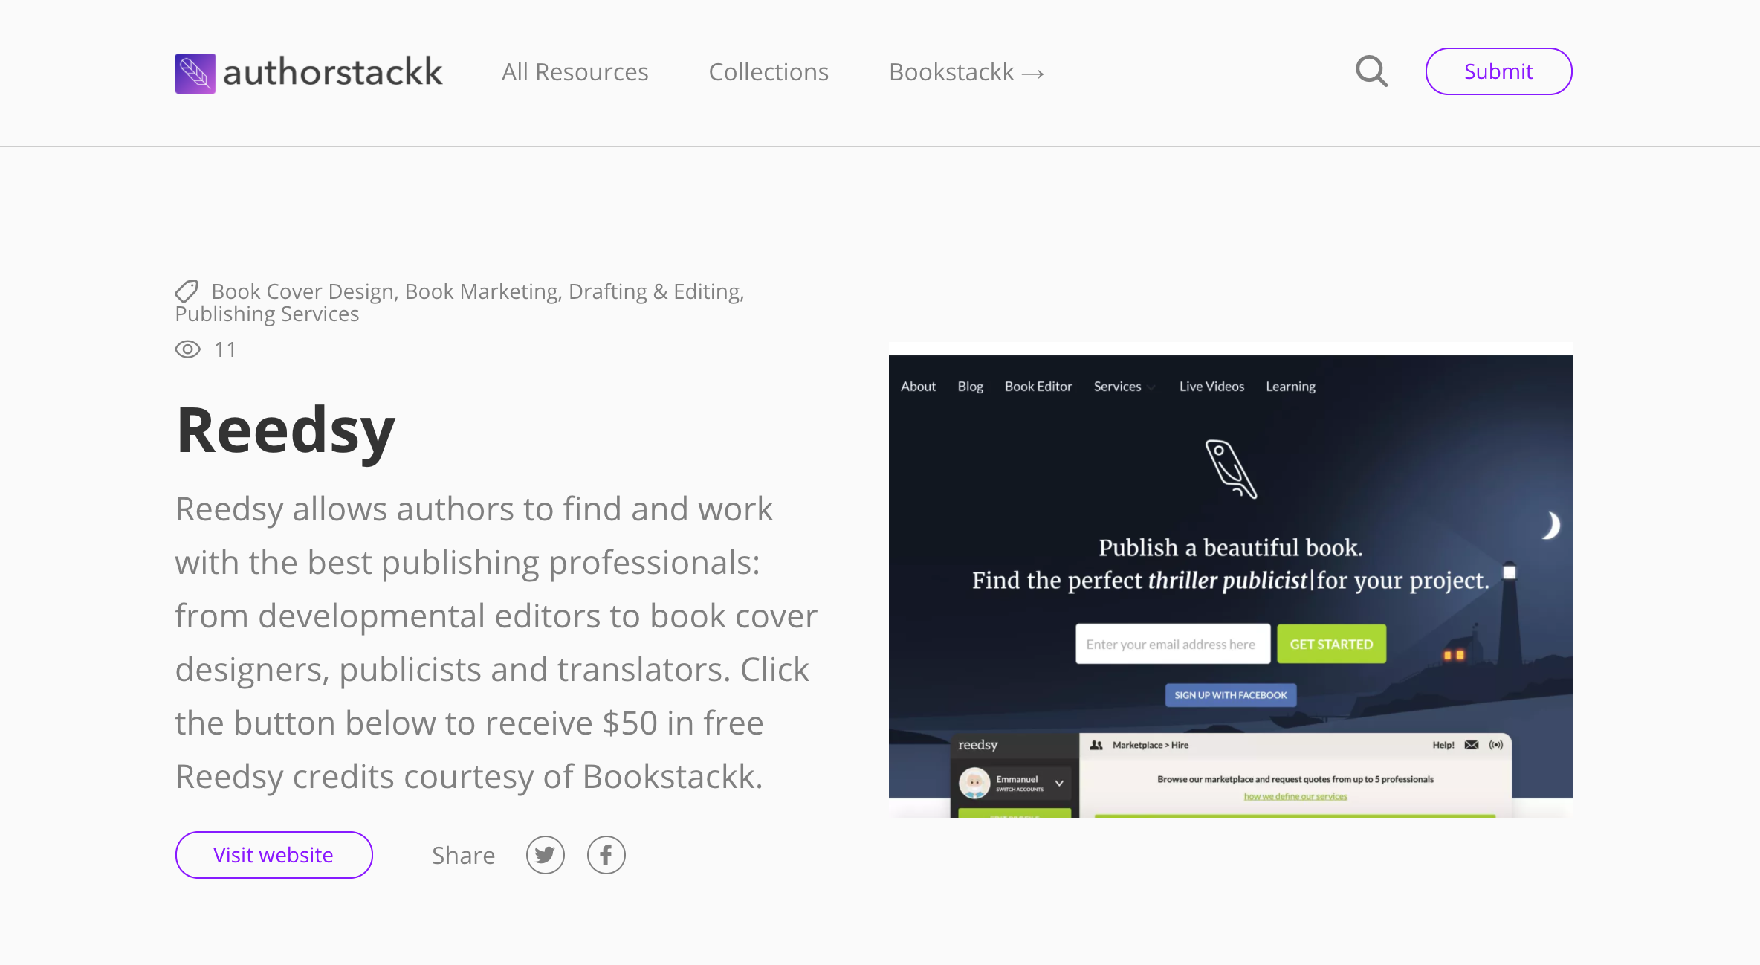Screen dimensions: 1760x965
Task: Open Publishing Services category link
Action: [267, 314]
